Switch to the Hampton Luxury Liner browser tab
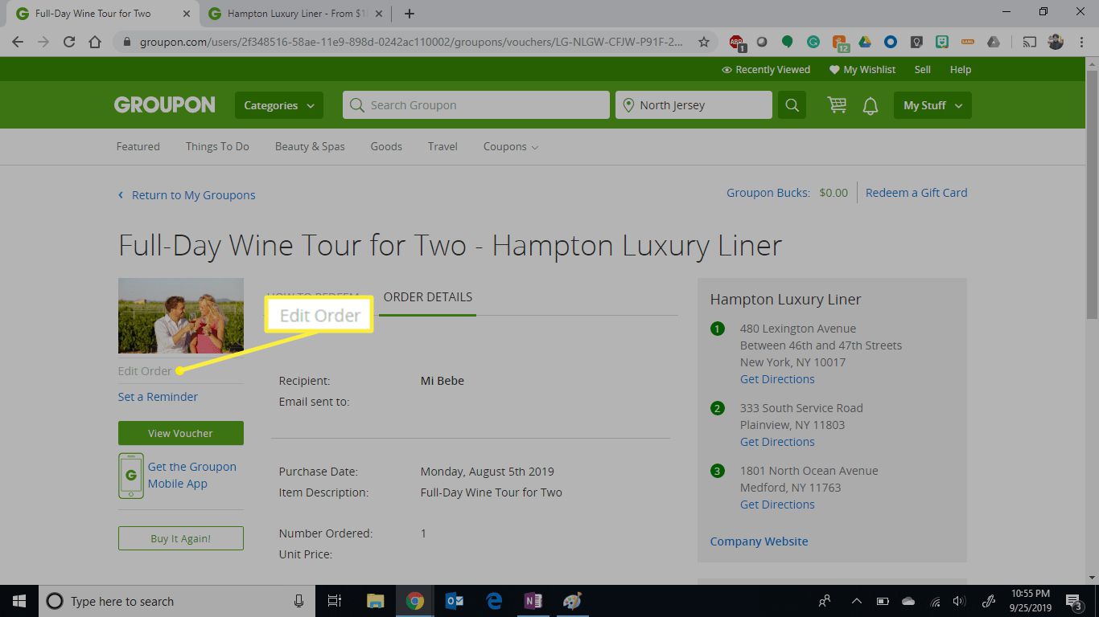This screenshot has width=1099, height=617. coord(297,14)
